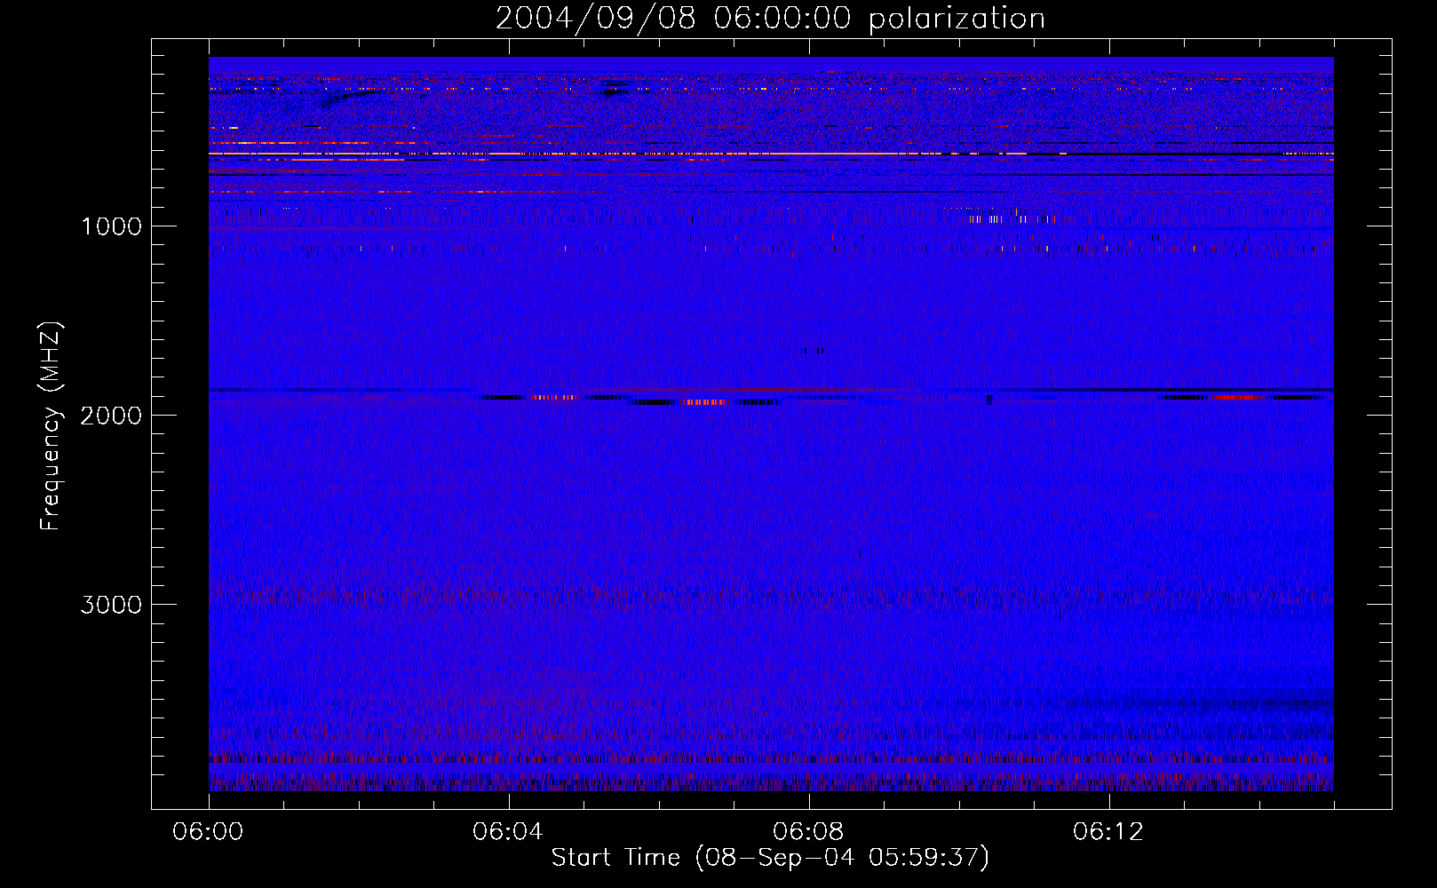Click the 'Start Time (08-Sep-04 05:59:37)' label
The height and width of the screenshot is (888, 1437).
770,858
